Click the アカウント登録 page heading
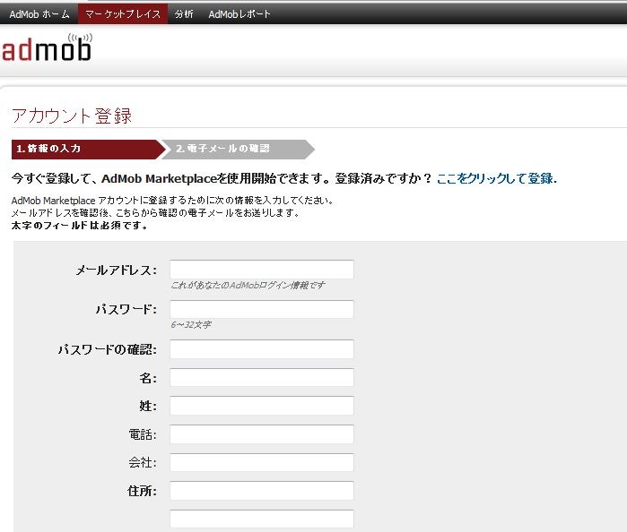The image size is (627, 532). pyautogui.click(x=72, y=116)
